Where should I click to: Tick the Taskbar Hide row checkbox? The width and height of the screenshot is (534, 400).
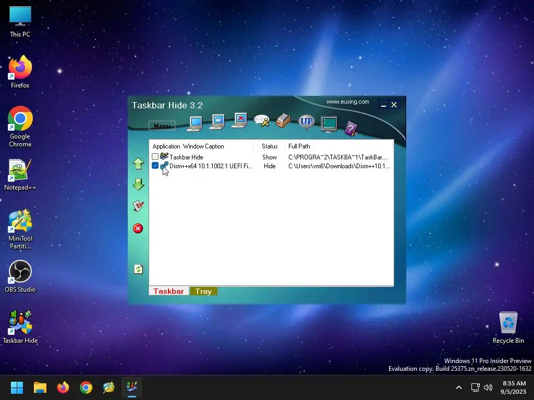[x=155, y=157]
